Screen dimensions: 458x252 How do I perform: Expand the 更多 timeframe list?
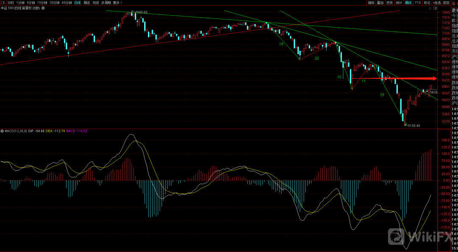pos(116,3)
